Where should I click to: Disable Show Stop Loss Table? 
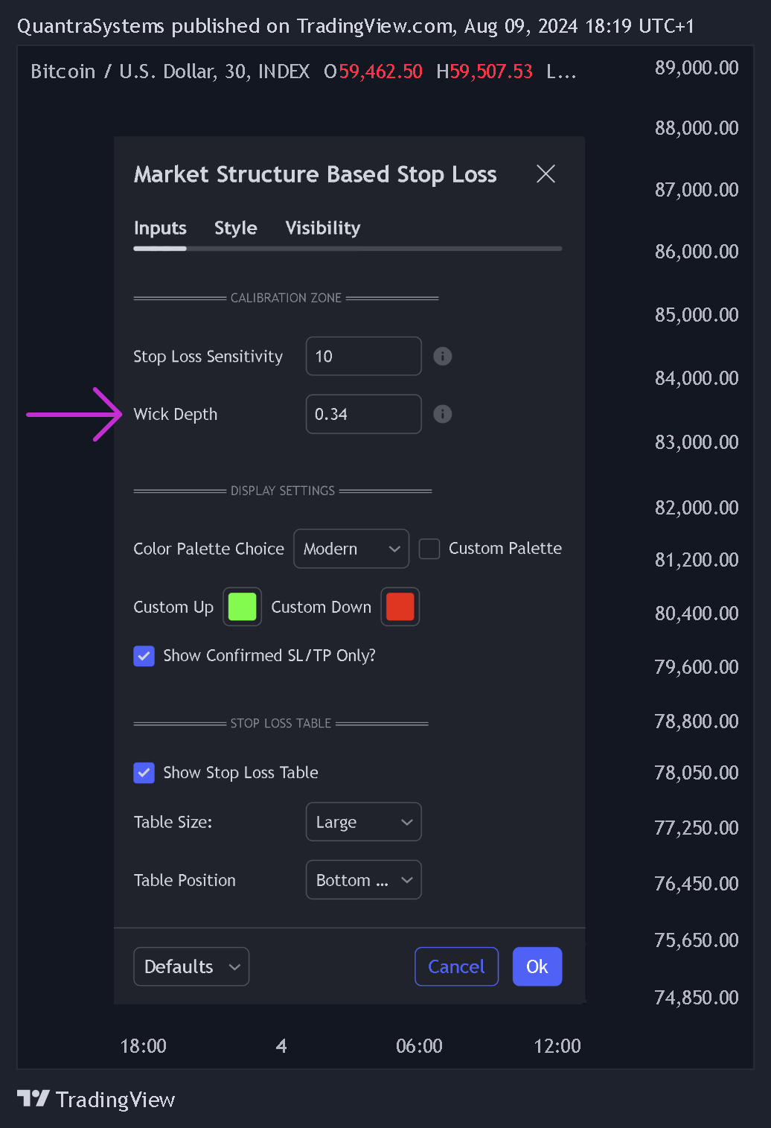(x=144, y=773)
